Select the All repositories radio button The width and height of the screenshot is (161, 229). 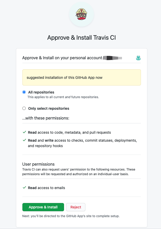click(24, 92)
